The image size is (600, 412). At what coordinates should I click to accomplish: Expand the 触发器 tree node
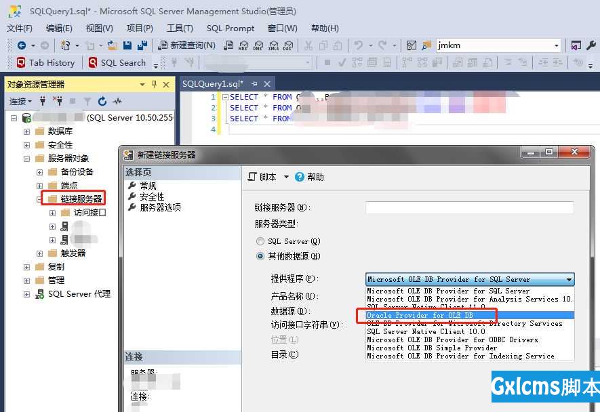click(x=39, y=253)
